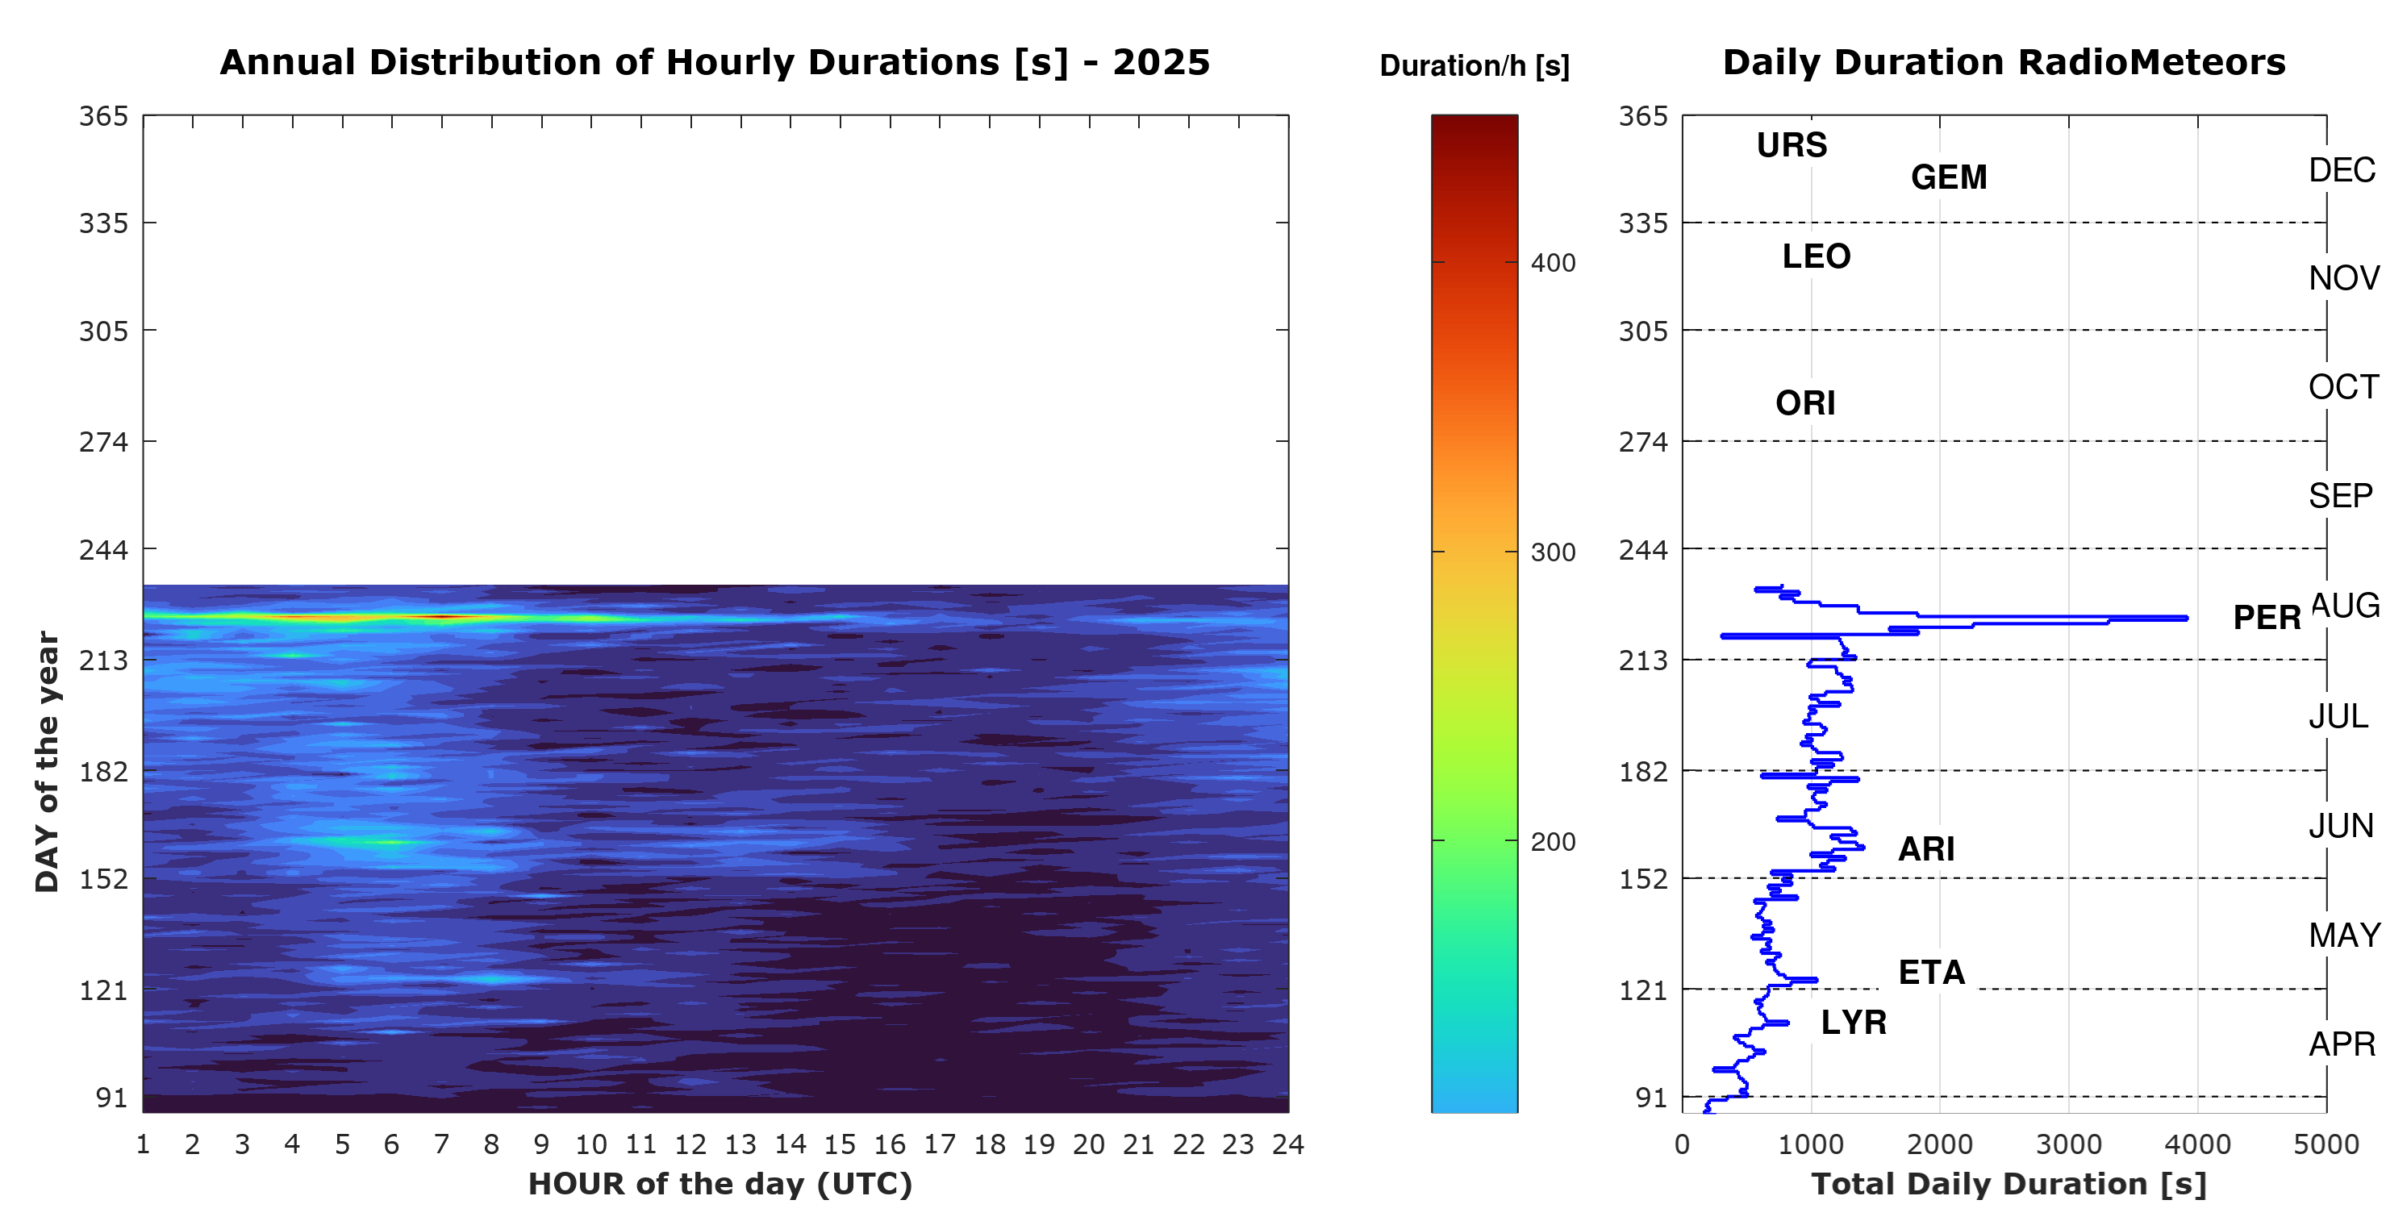Click the AUG month label
Screen dimensions: 2386x1221
[x=2345, y=606]
